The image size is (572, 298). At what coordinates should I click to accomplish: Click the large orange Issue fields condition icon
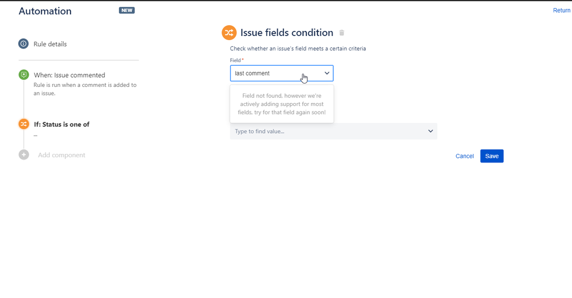pos(229,33)
